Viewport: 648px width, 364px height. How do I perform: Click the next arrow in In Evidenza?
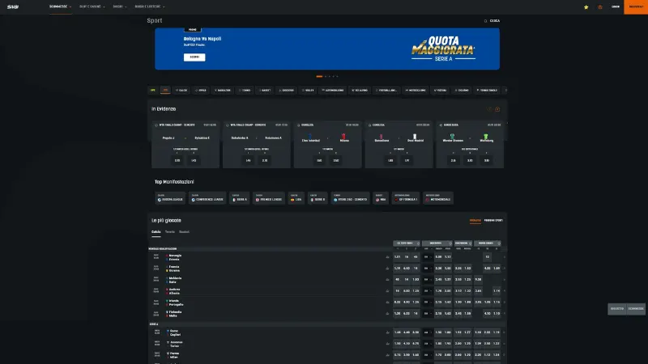click(x=497, y=109)
